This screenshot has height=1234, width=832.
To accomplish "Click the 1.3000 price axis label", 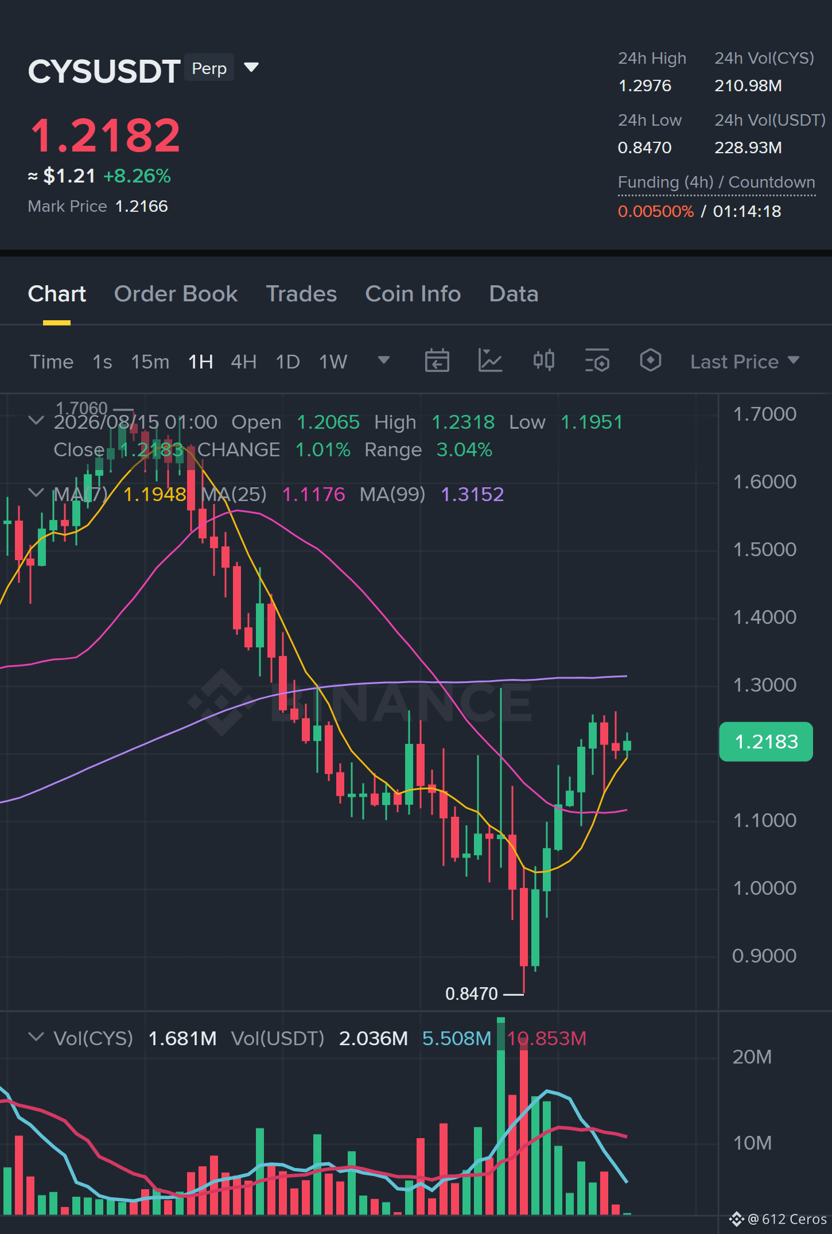I will 765,685.
